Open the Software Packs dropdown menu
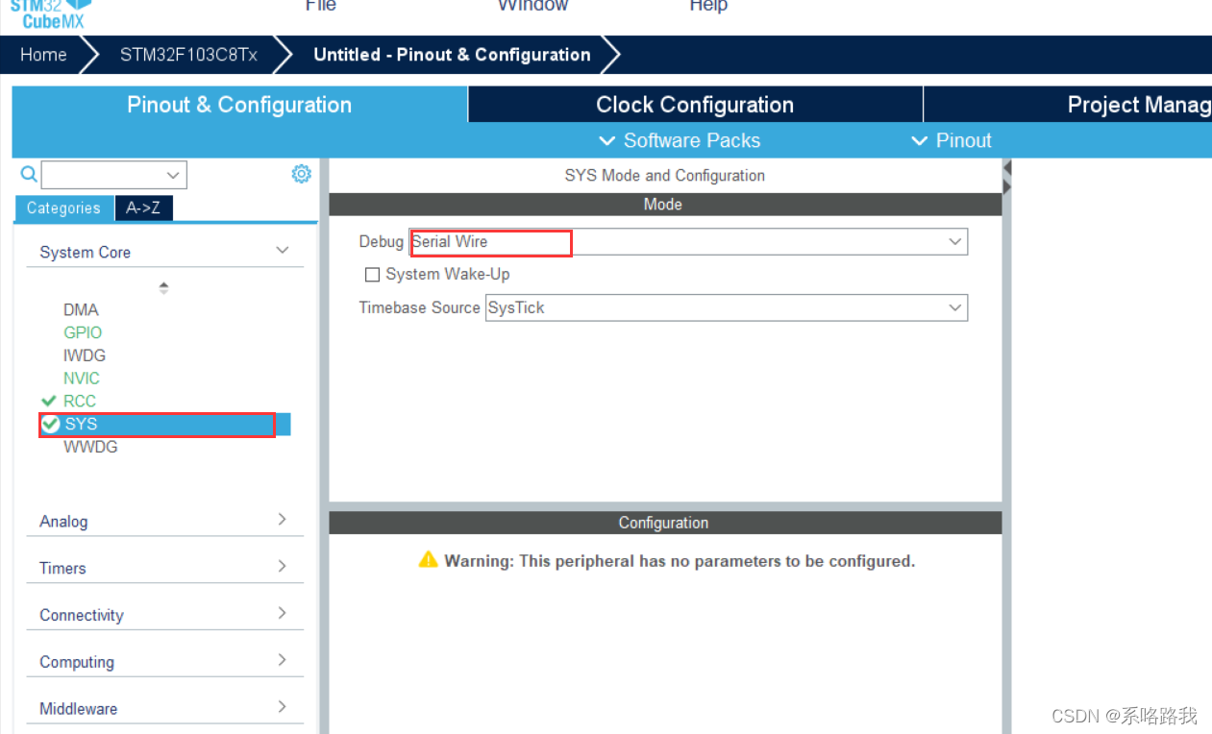The image size is (1212, 734). [680, 140]
